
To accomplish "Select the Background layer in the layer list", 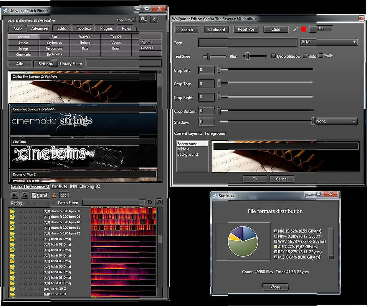I will click(188, 154).
